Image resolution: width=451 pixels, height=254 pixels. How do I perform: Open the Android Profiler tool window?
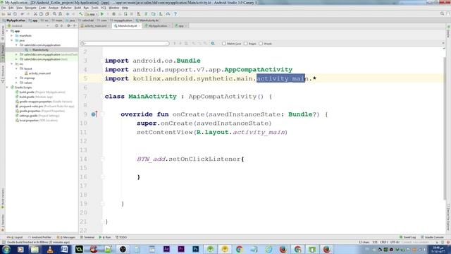pos(39,237)
